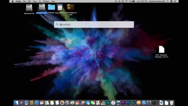Click the Wi-Fi icon in menu bar
This screenshot has height=106, width=188.
click(127, 1)
